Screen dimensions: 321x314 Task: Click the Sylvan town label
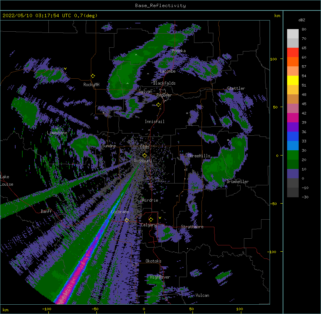(x=145, y=91)
